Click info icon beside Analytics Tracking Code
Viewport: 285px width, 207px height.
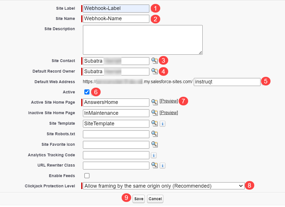tap(154, 155)
